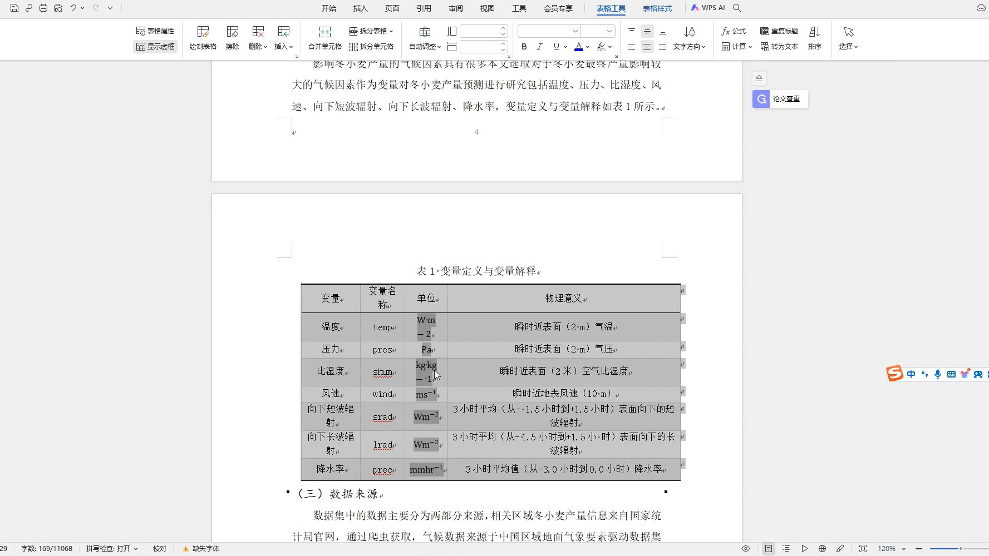Image resolution: width=989 pixels, height=556 pixels.
Task: Apply the highlight color tool
Action: coord(601,47)
